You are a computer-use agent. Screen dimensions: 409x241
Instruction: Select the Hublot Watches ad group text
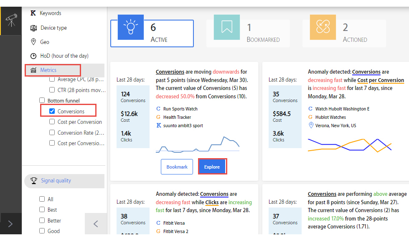(x=330, y=117)
